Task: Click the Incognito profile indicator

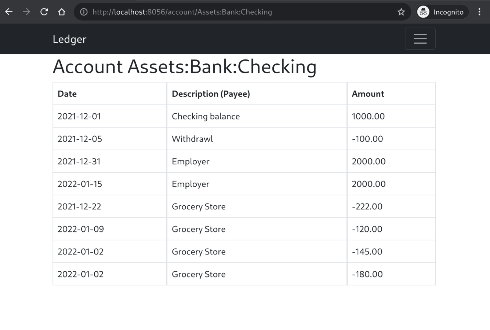Action: point(442,12)
